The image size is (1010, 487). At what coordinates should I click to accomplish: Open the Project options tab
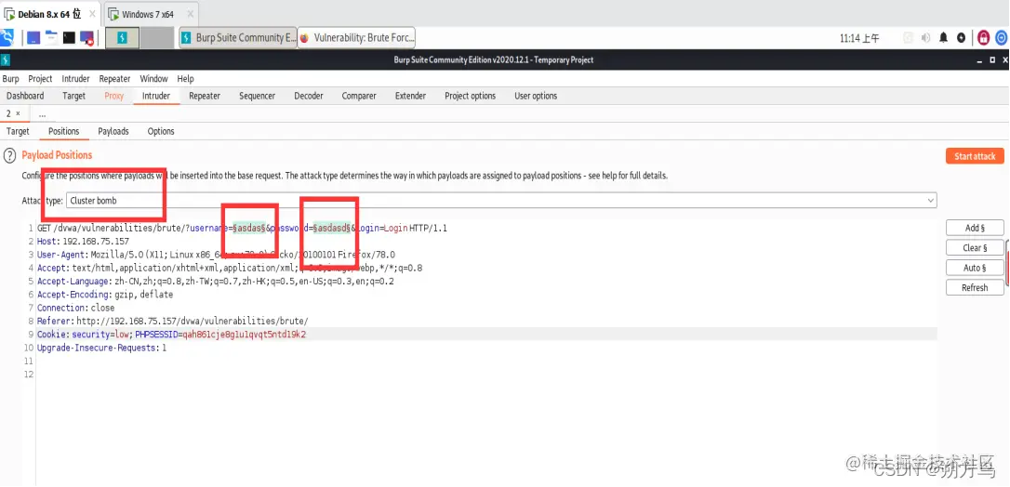coord(471,96)
